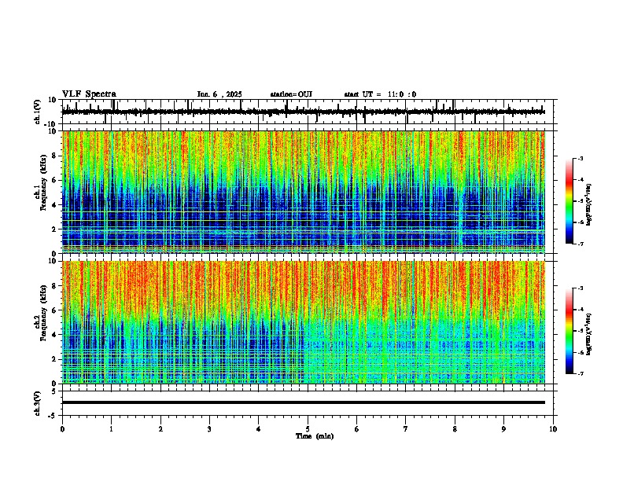Click the "Time (min)" axis title
The image size is (623, 481).
pos(315,436)
